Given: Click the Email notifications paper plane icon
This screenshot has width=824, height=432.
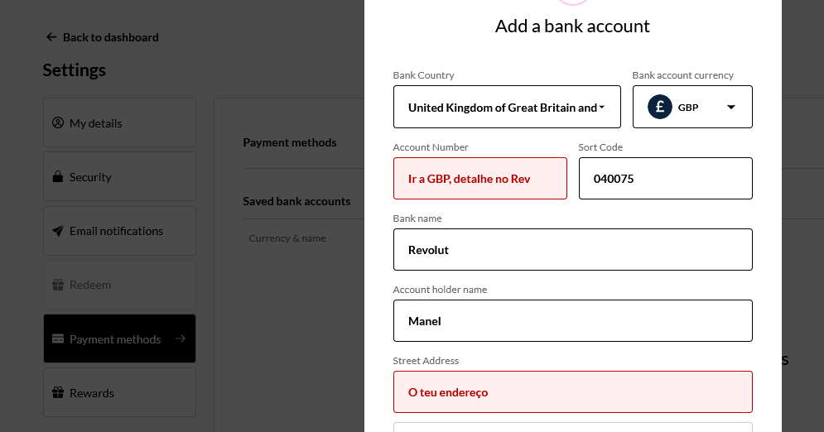Looking at the screenshot, I should [x=58, y=231].
